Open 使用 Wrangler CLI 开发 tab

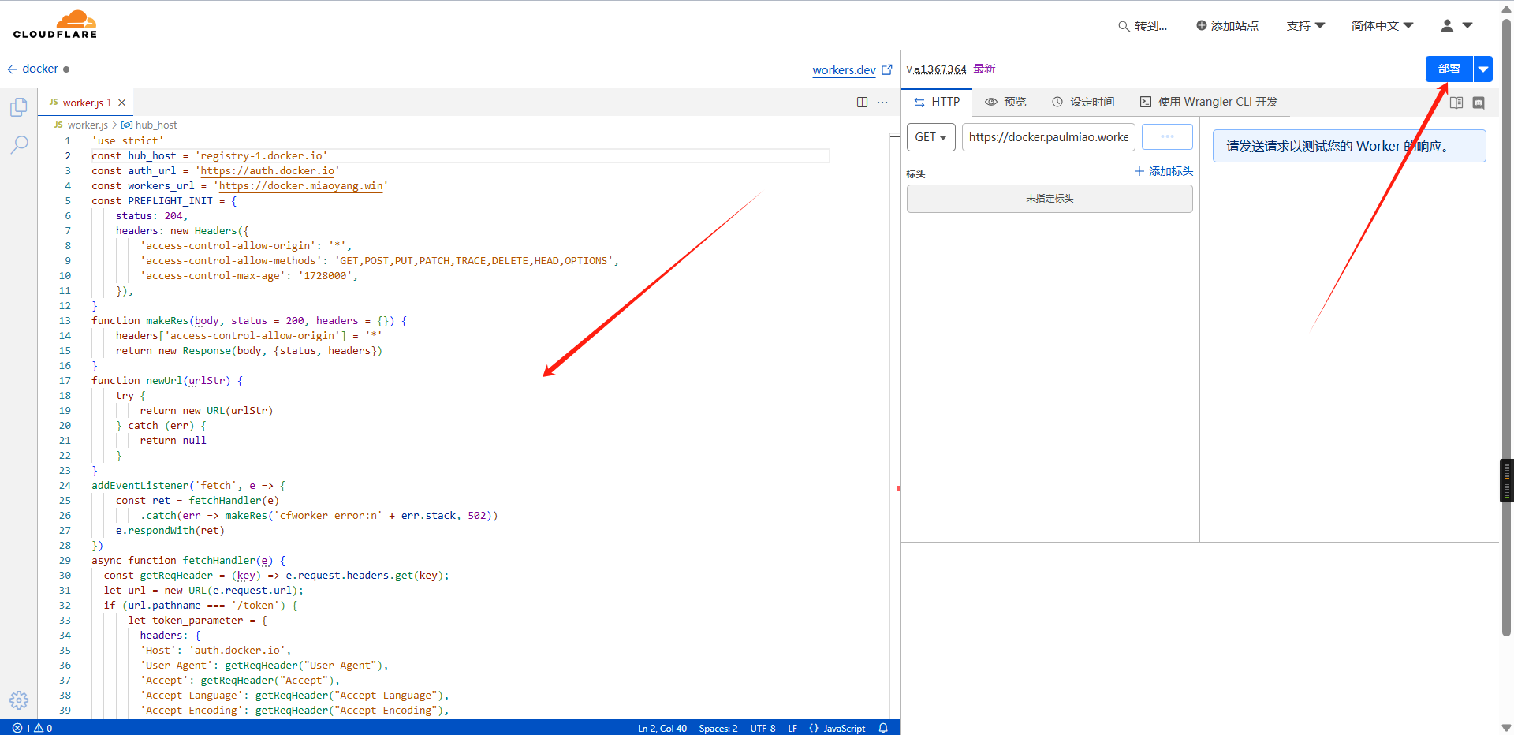(1209, 102)
